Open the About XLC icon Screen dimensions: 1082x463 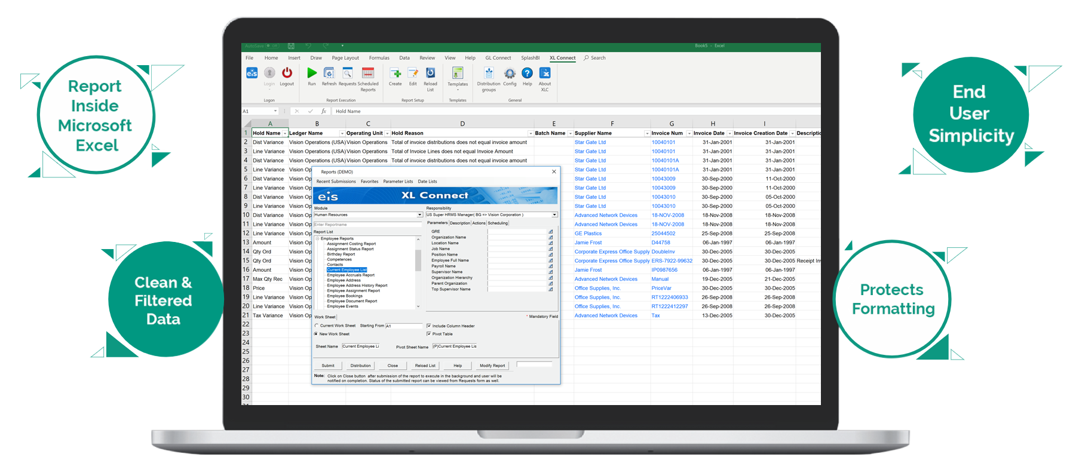(545, 73)
